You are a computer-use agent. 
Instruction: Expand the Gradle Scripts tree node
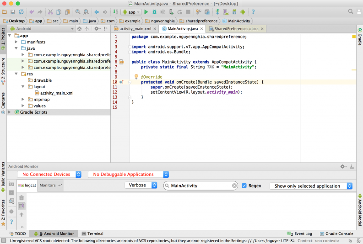tap(10, 112)
